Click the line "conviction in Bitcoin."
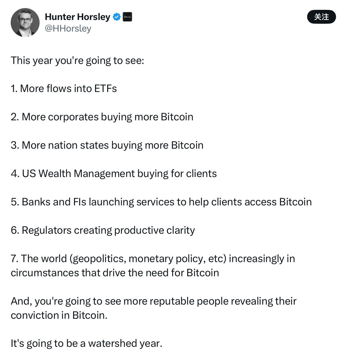This screenshot has width=347, height=361. (x=59, y=315)
